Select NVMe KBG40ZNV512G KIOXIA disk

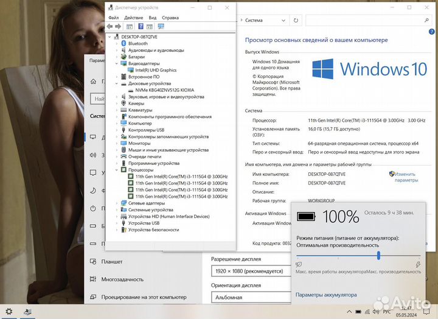coord(164,90)
